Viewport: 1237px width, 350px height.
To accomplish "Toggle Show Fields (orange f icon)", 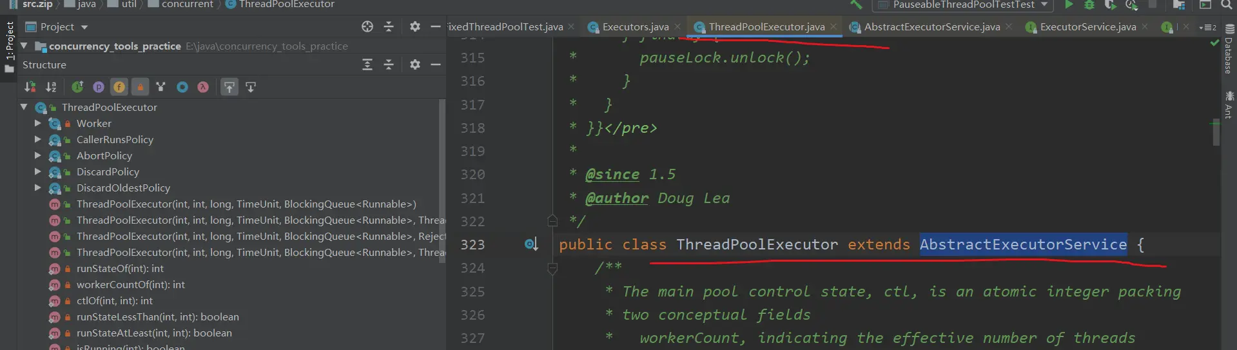I will pos(119,87).
